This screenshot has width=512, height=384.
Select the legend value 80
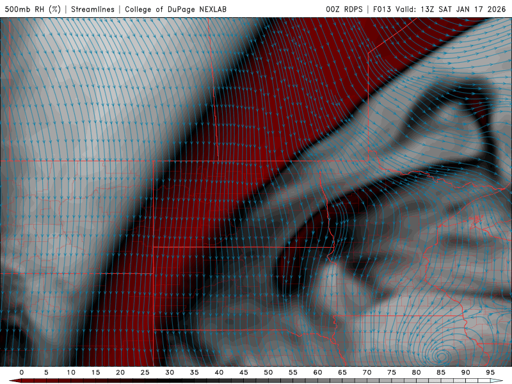click(x=417, y=372)
